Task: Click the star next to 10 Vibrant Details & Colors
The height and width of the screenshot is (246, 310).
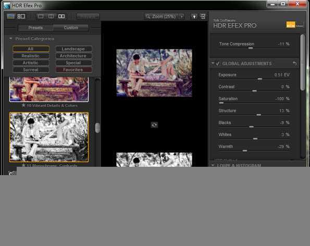Action: (23, 105)
